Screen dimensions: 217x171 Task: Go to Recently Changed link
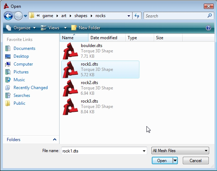30,88
